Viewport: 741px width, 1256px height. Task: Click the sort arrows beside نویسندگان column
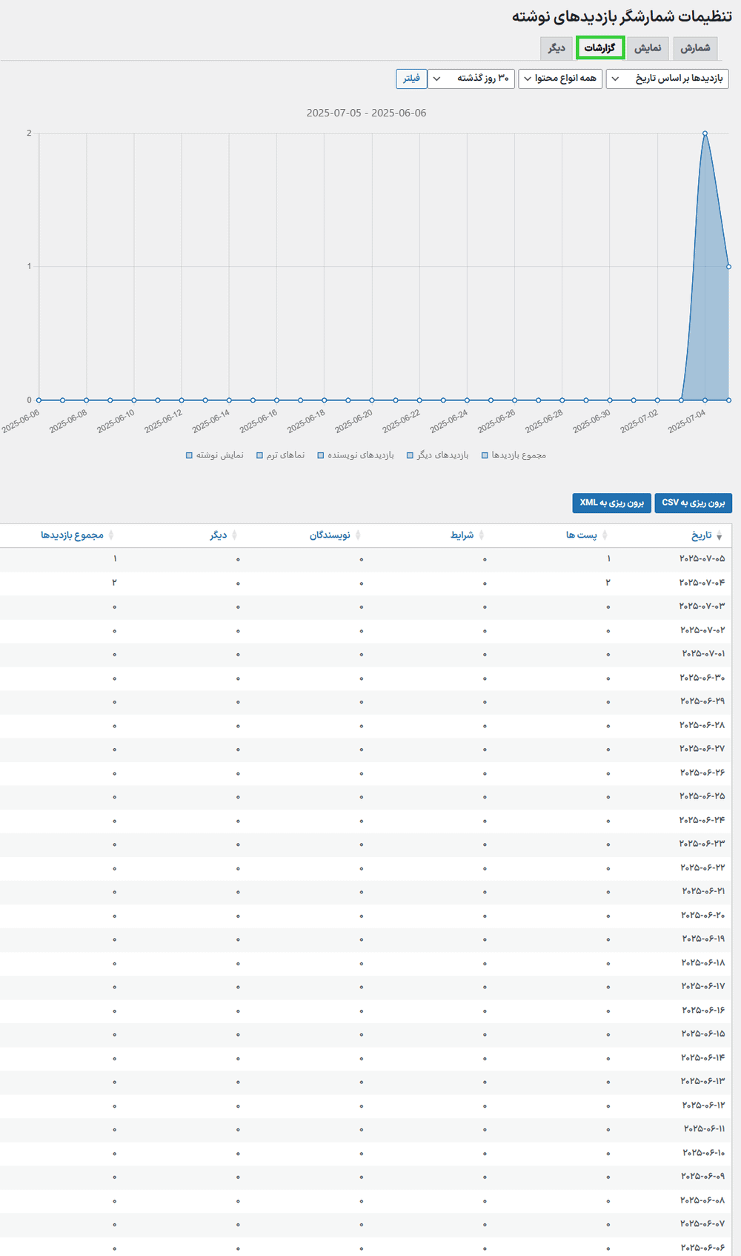358,535
